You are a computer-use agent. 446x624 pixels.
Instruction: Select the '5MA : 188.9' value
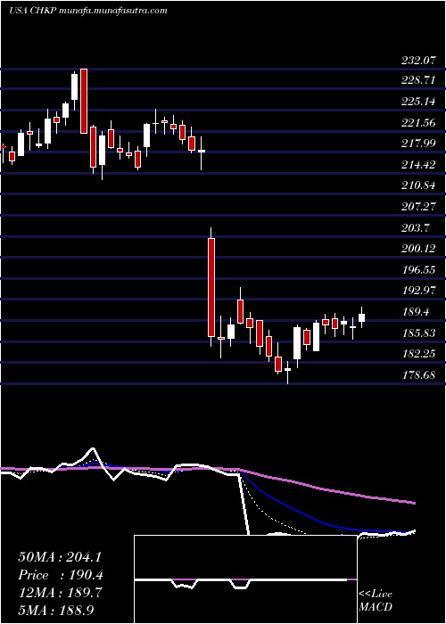[x=57, y=610]
